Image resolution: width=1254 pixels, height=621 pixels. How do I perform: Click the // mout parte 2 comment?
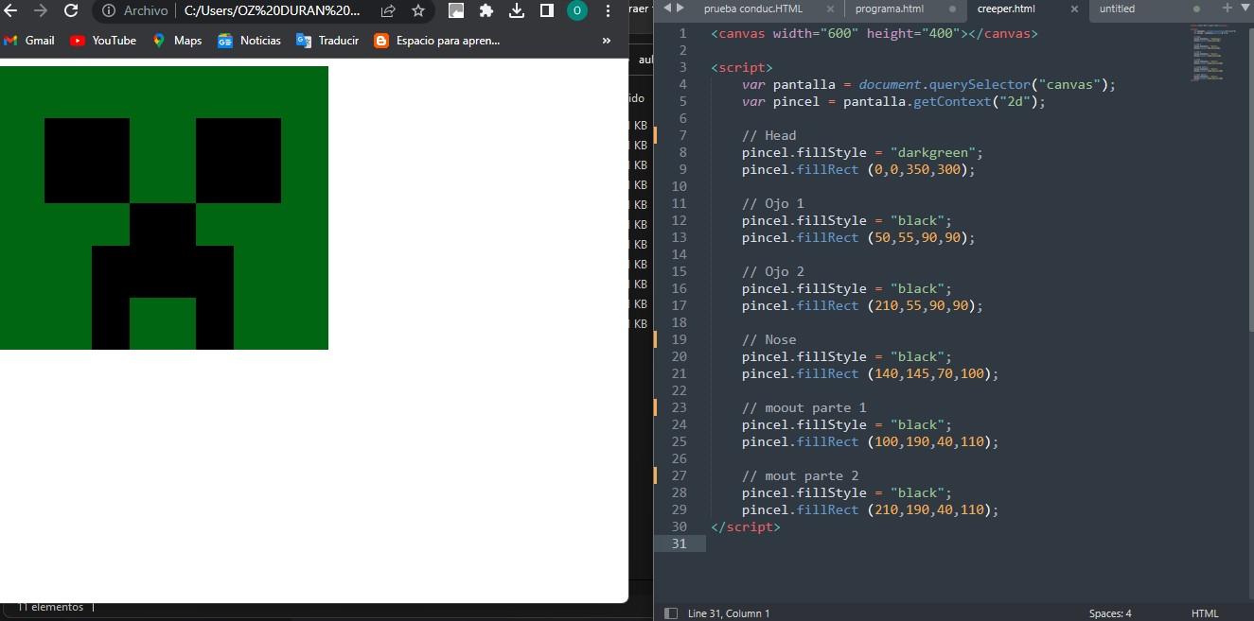click(x=801, y=475)
